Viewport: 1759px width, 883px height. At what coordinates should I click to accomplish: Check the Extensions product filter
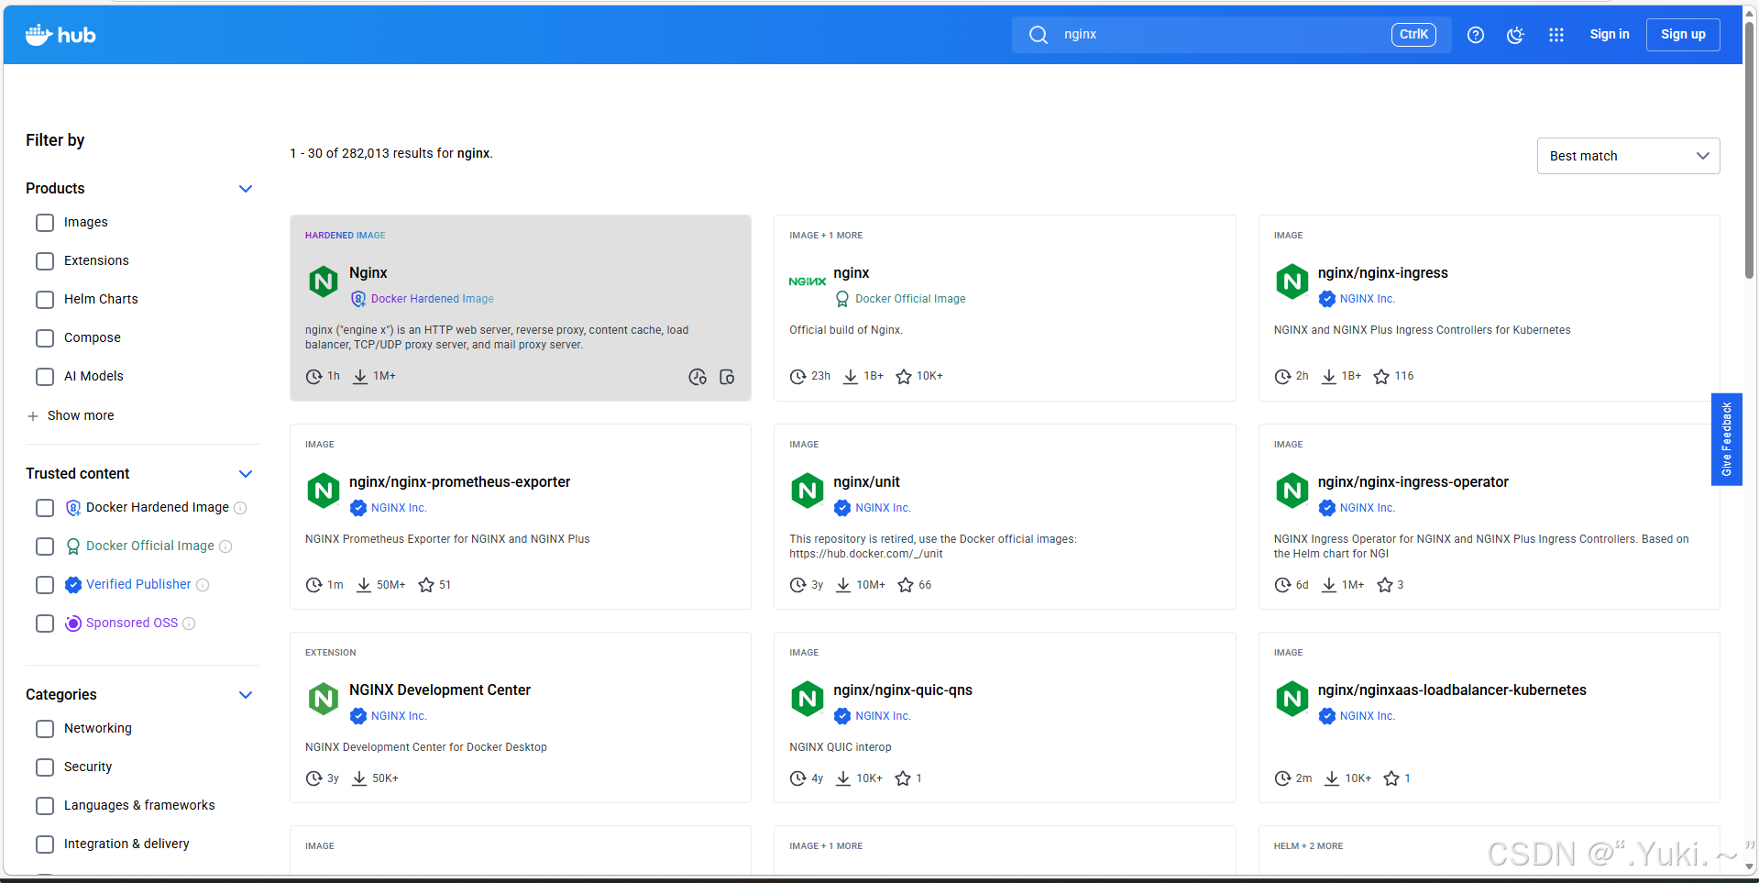click(44, 261)
